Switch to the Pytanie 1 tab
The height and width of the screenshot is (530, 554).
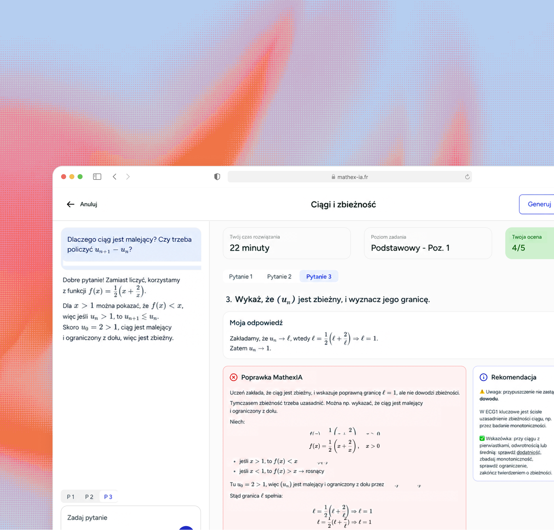click(x=241, y=277)
